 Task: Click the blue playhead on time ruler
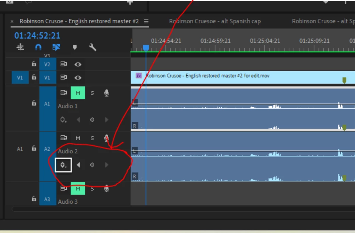(x=146, y=48)
